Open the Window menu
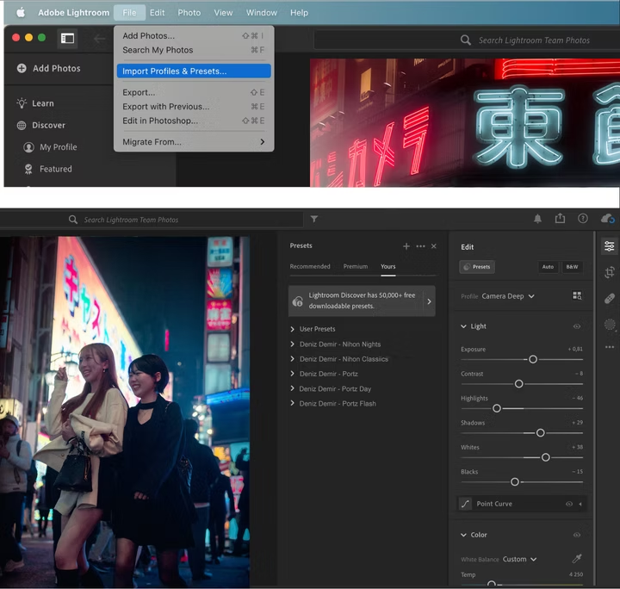The width and height of the screenshot is (620, 589). (x=262, y=13)
